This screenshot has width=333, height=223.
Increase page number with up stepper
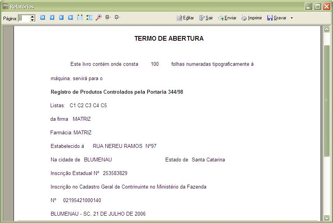click(x=32, y=17)
